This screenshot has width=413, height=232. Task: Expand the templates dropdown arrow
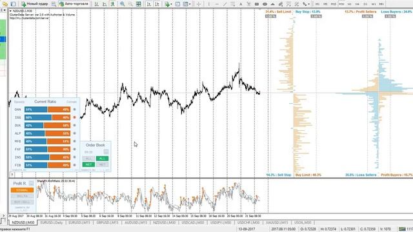(x=190, y=5)
